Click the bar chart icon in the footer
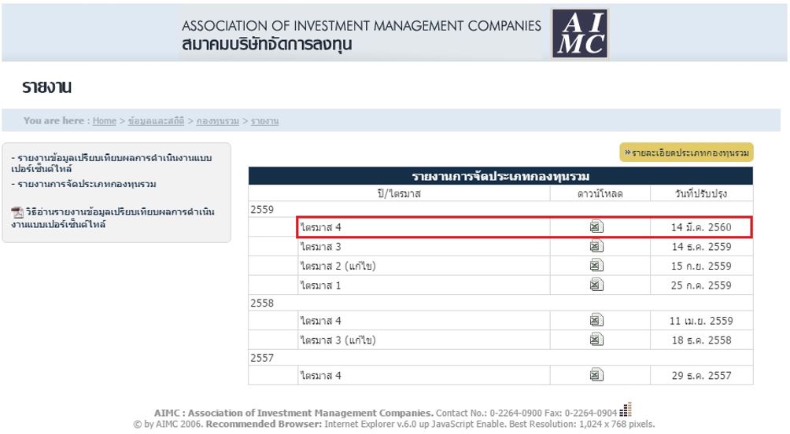Image resolution: width=790 pixels, height=434 pixels. point(626,409)
